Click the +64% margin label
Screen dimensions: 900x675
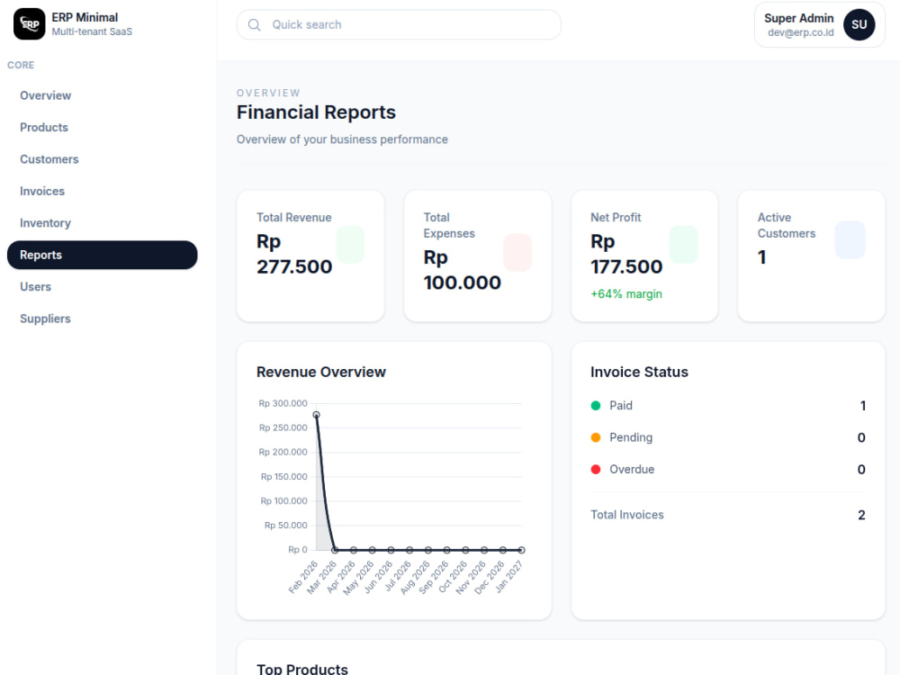(x=626, y=294)
